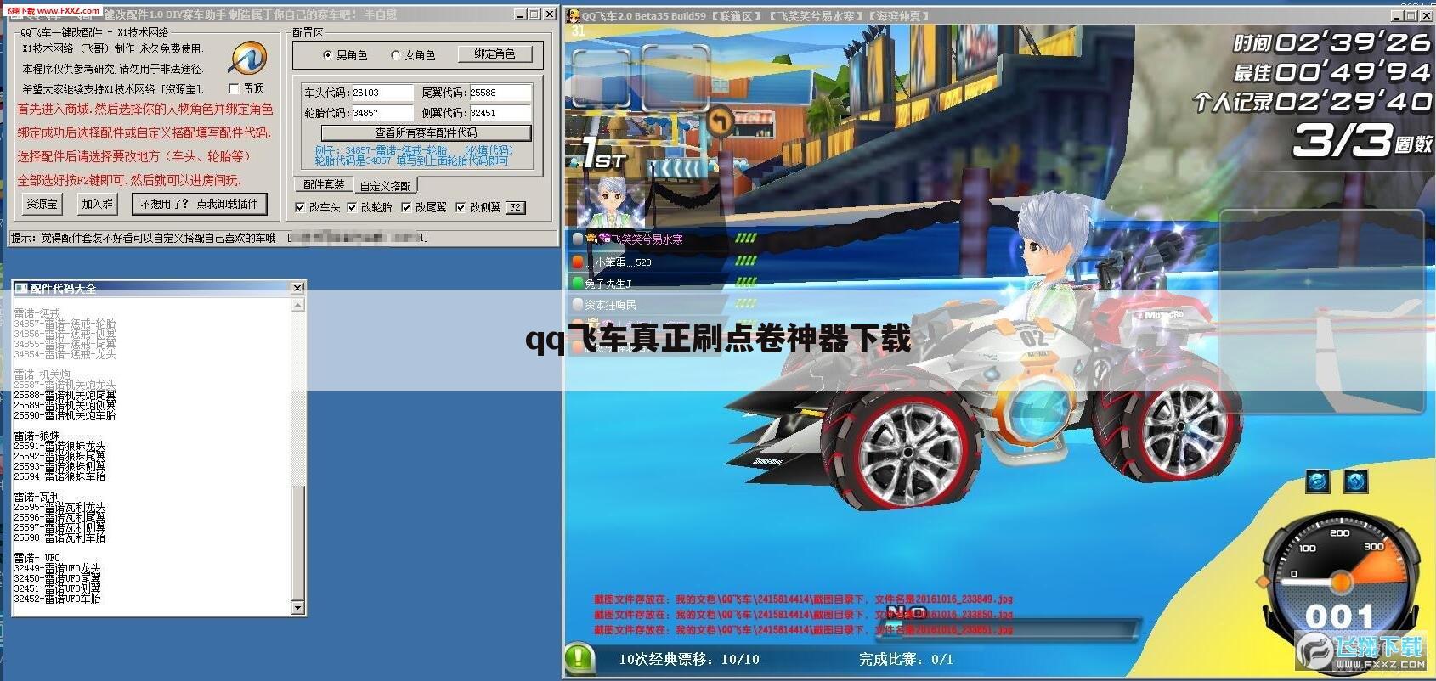Click the line 32452-雷诺UFO车胎

pyautogui.click(x=57, y=599)
